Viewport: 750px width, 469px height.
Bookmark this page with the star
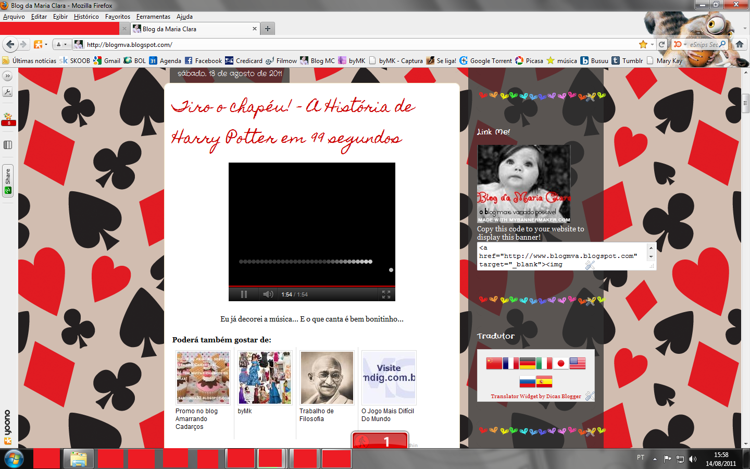click(643, 44)
